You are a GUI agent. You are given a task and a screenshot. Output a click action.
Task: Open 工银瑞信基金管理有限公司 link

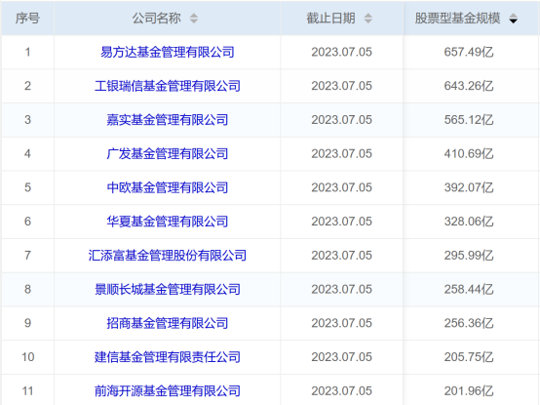tap(168, 86)
